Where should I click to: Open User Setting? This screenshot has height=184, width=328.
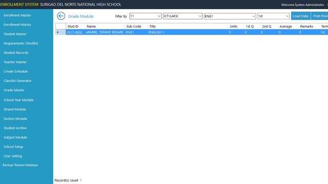(13, 156)
